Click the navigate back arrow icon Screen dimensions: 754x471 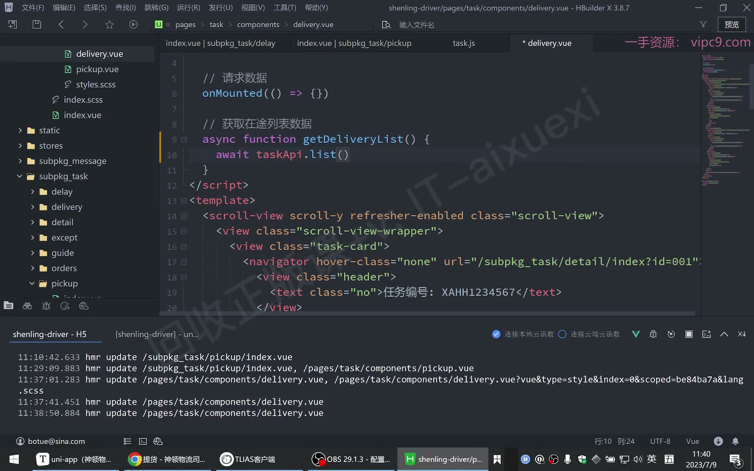click(61, 24)
